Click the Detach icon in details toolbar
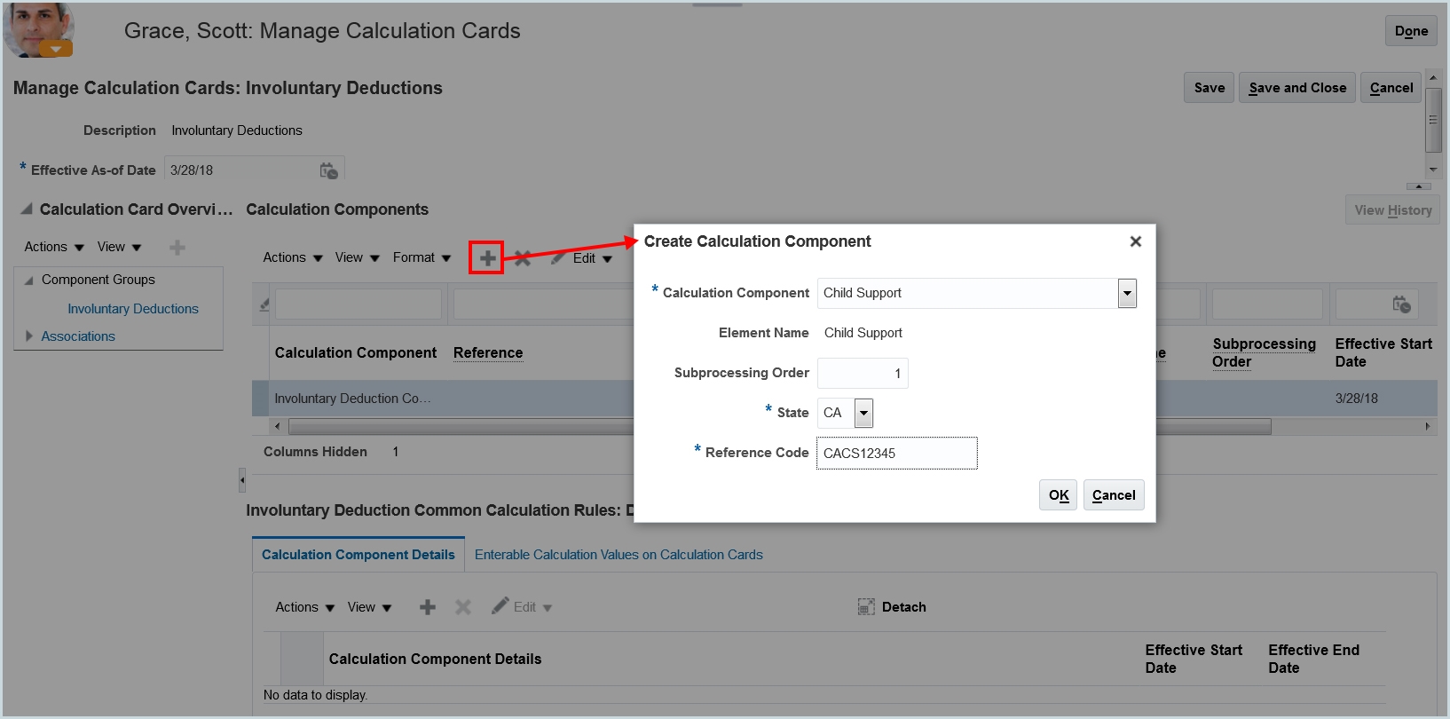Screen dimensions: 1450x719 (x=866, y=607)
